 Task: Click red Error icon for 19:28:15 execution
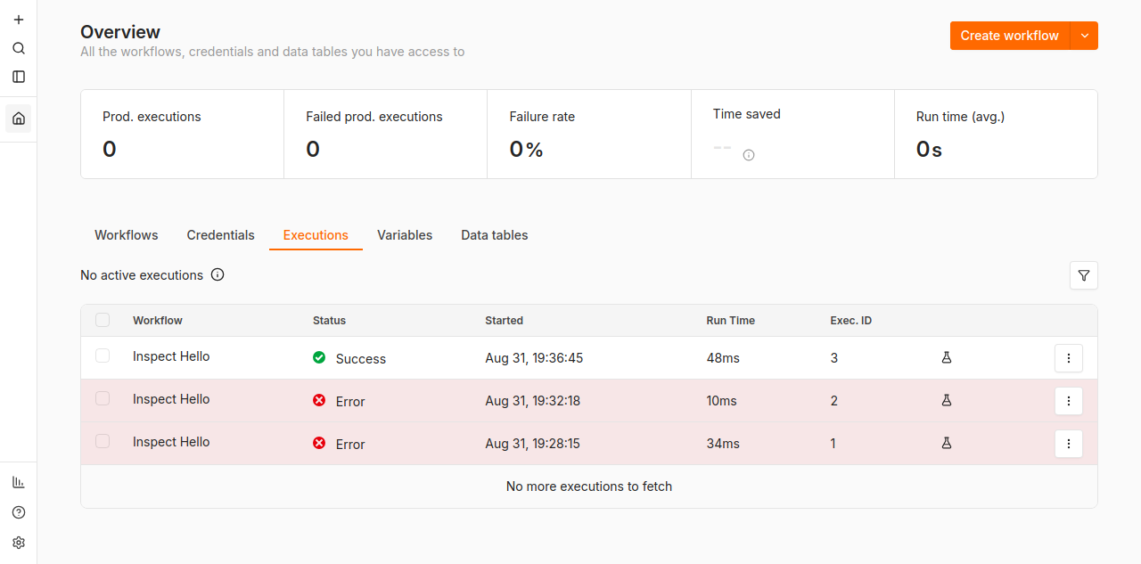coord(319,443)
